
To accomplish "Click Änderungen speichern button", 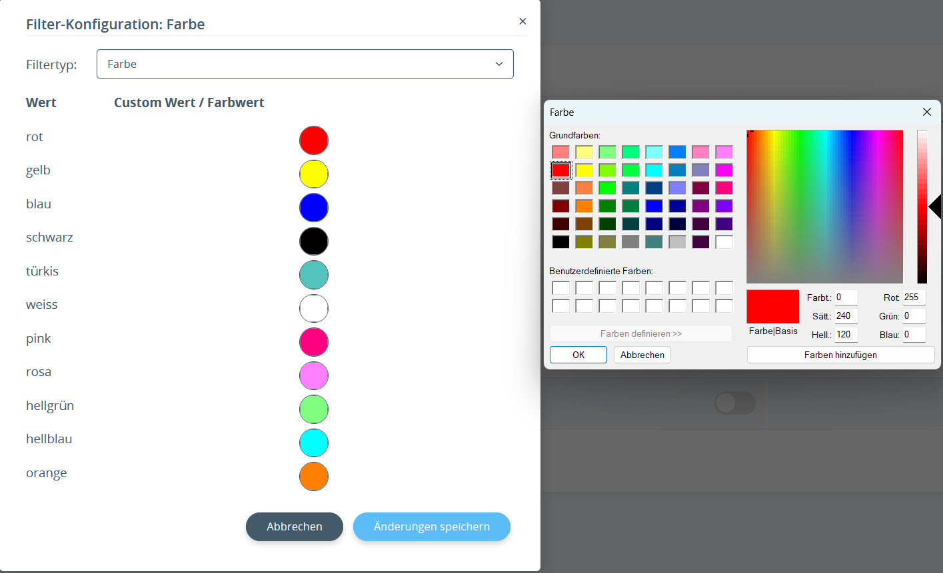I will 432,526.
